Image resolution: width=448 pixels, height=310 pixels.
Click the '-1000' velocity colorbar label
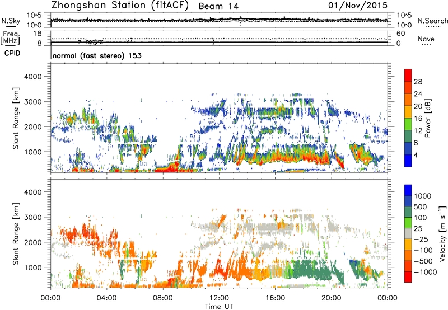[425, 272]
